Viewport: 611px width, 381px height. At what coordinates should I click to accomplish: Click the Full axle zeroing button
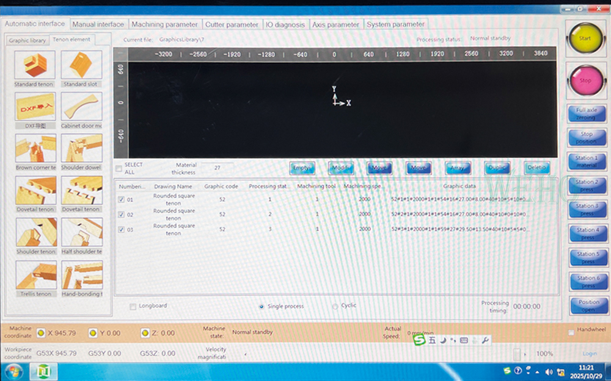coord(586,114)
